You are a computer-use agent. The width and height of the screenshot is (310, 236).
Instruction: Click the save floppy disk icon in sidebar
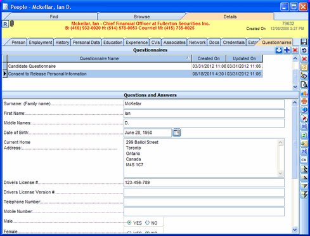[304, 42]
